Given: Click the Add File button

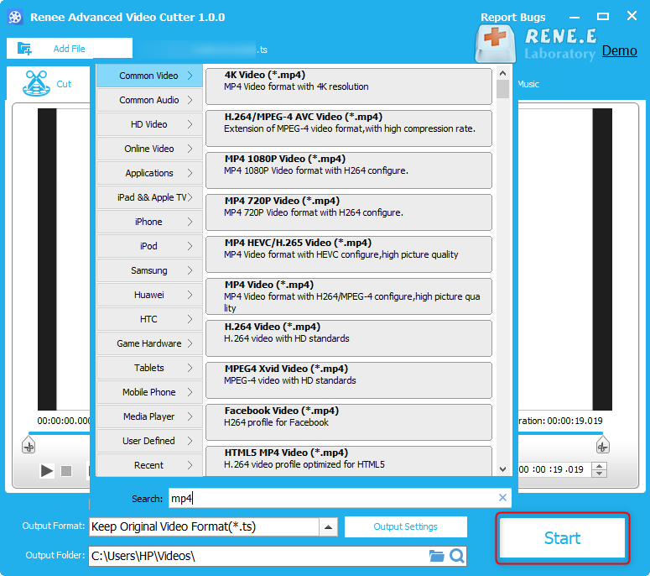Looking at the screenshot, I should click(70, 49).
